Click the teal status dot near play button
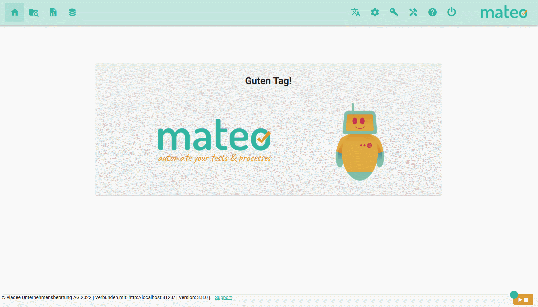This screenshot has width=538, height=307. [x=514, y=295]
